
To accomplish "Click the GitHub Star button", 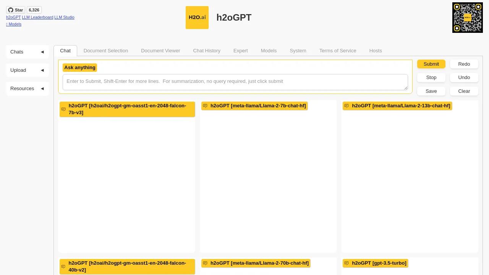I will click(16, 10).
